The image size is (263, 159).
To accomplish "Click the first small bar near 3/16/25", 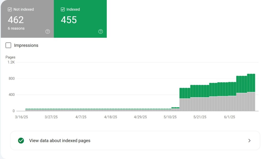I will [x=26, y=109].
